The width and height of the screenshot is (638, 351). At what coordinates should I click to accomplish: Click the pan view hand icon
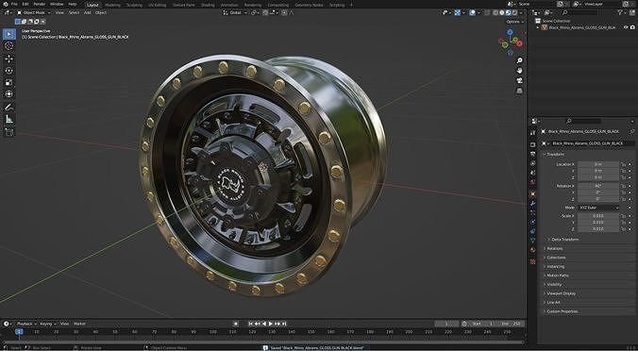click(519, 71)
